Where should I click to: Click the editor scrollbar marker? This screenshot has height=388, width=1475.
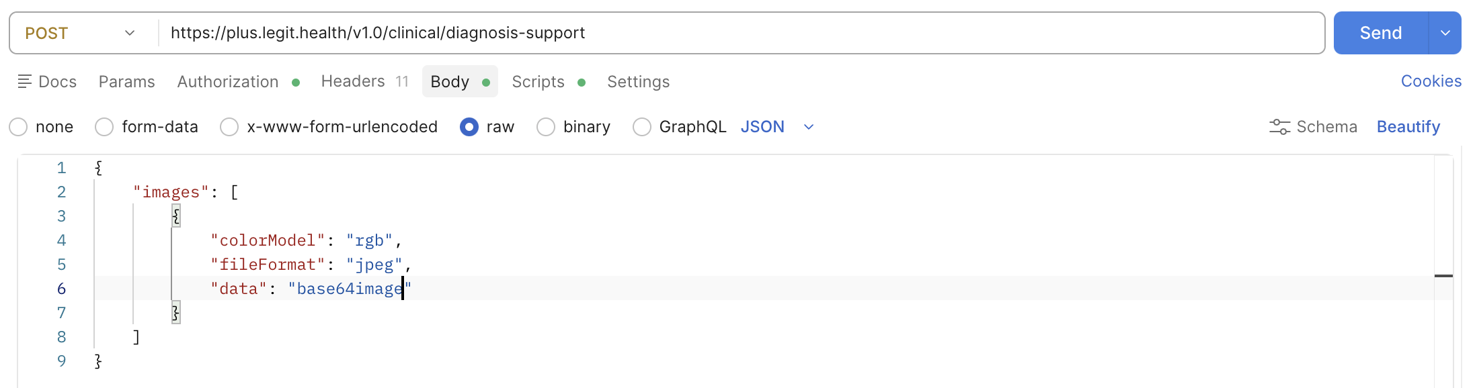[1443, 276]
